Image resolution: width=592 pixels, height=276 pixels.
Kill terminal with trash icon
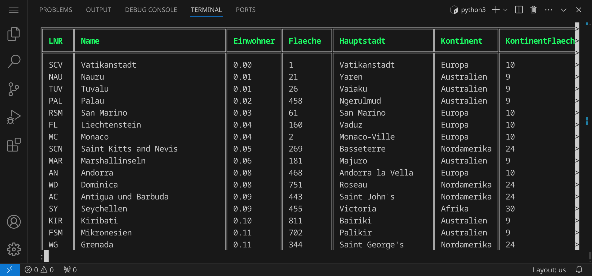pos(533,10)
